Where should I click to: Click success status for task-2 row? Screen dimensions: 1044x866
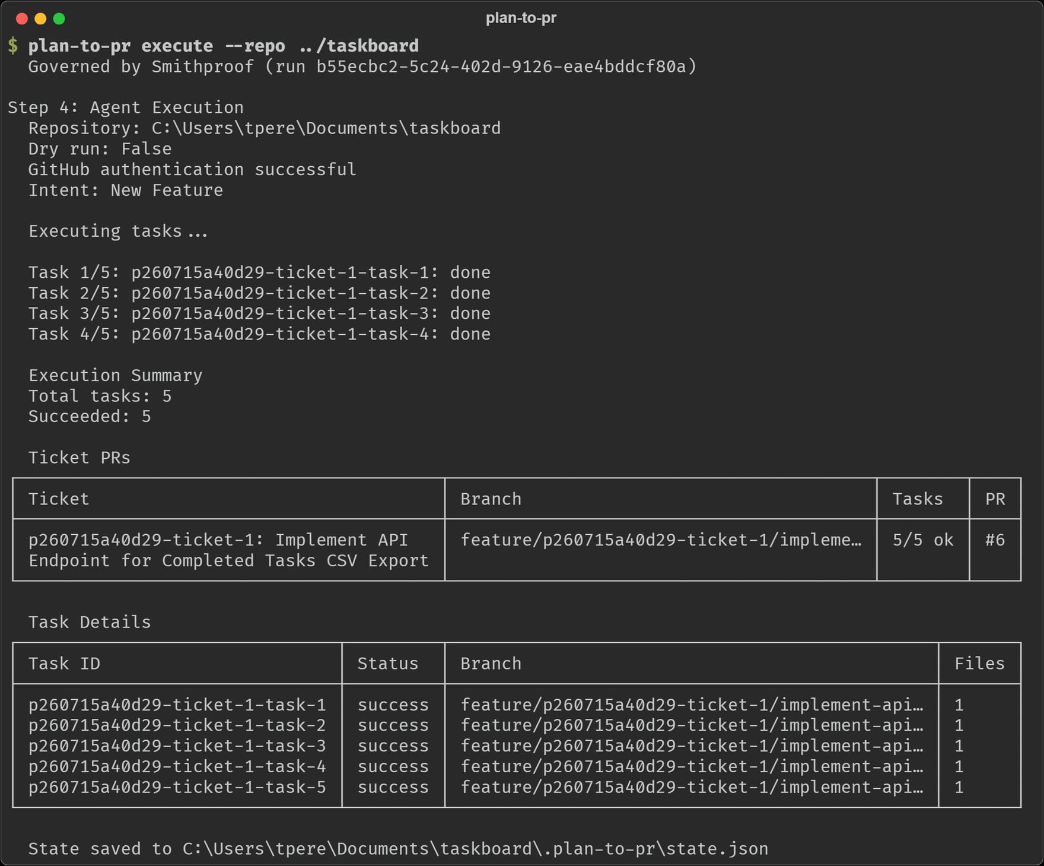pyautogui.click(x=393, y=725)
